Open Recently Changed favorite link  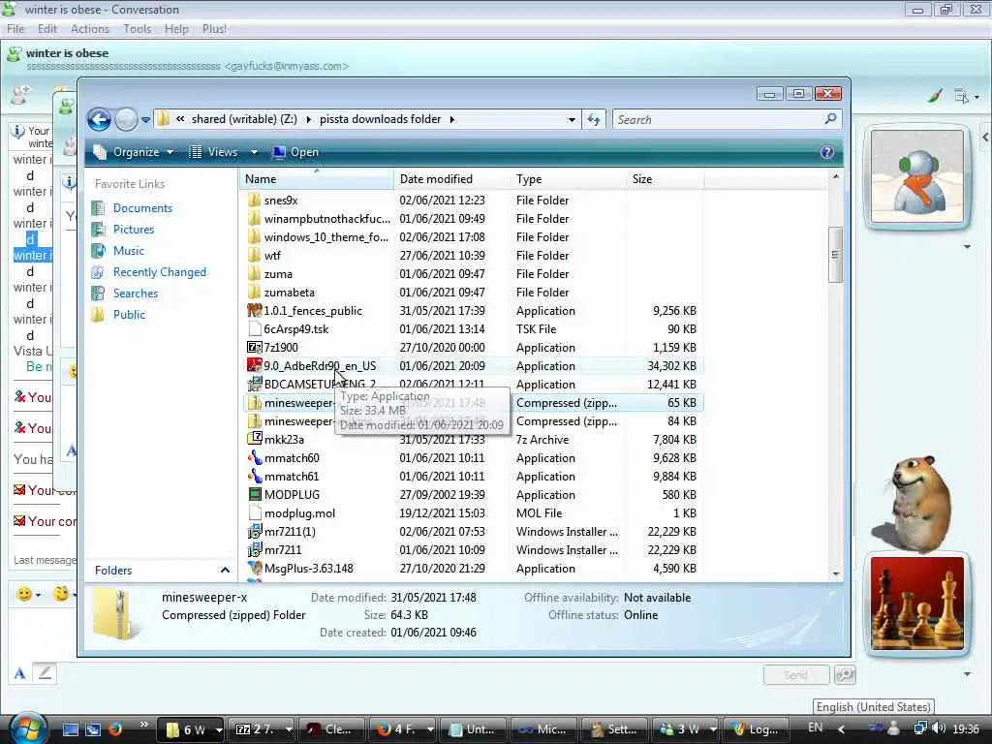coord(160,272)
